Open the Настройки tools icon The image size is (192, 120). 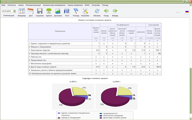[x=85, y=11]
